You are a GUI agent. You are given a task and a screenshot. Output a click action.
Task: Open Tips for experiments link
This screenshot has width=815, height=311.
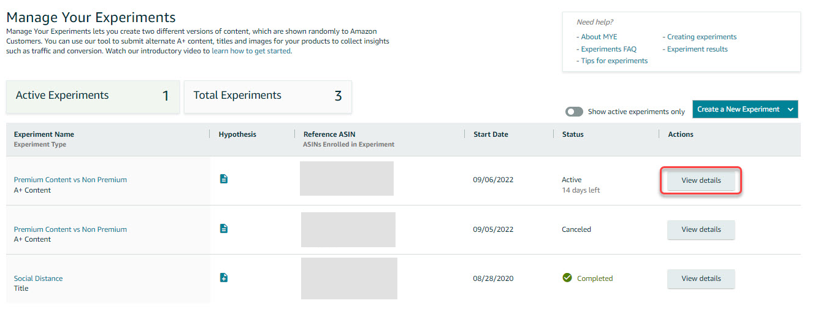coord(614,61)
